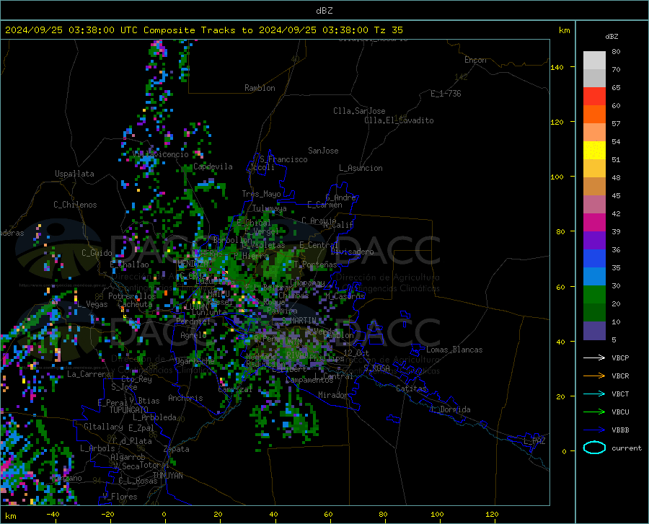Click the La_Carrera place label
This screenshot has width=649, height=524.
coord(89,374)
